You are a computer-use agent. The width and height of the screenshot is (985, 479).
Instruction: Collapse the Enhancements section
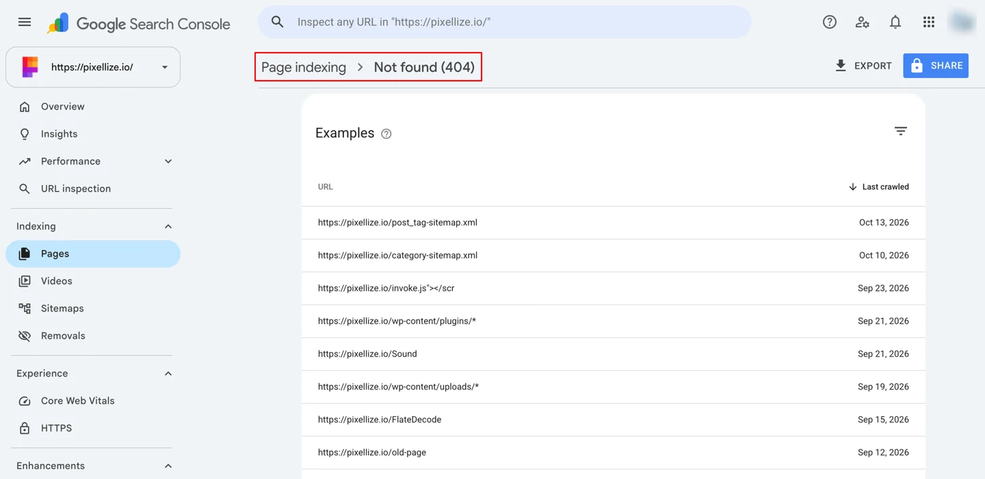(x=168, y=466)
